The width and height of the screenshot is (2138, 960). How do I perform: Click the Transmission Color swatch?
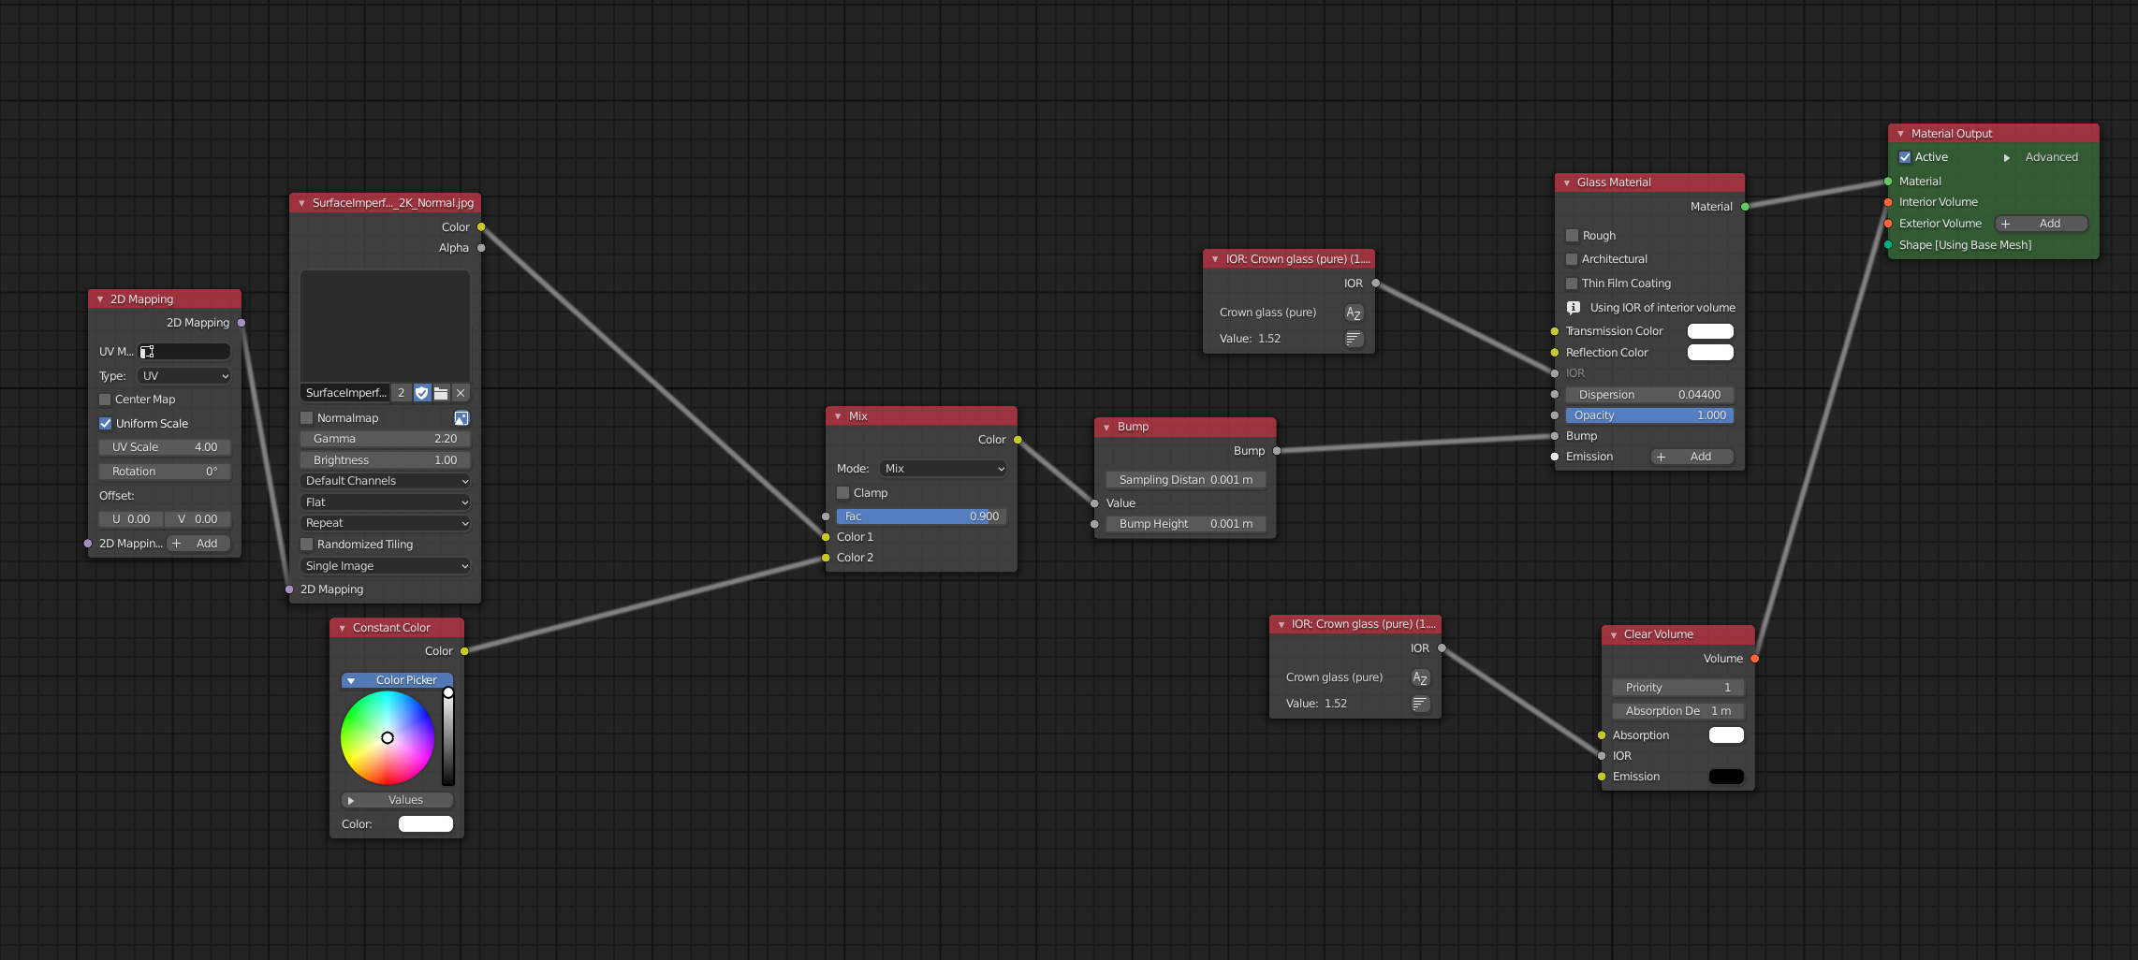[1709, 331]
